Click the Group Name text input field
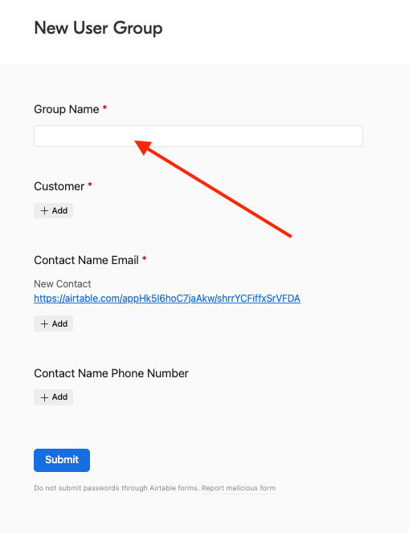The width and height of the screenshot is (409, 533). (x=198, y=136)
